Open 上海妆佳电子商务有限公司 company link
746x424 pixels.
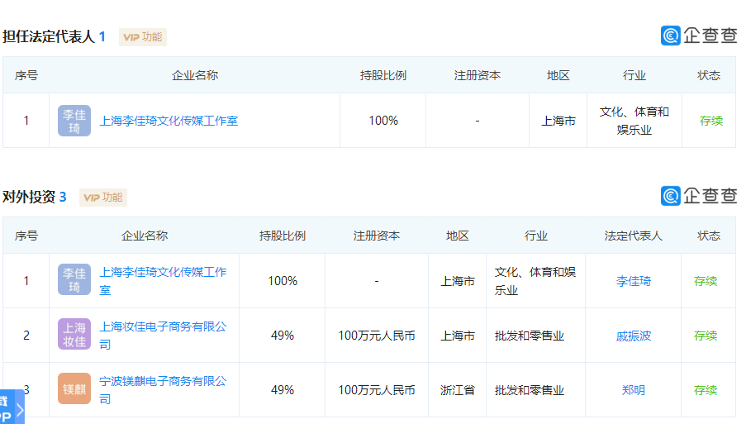(163, 336)
